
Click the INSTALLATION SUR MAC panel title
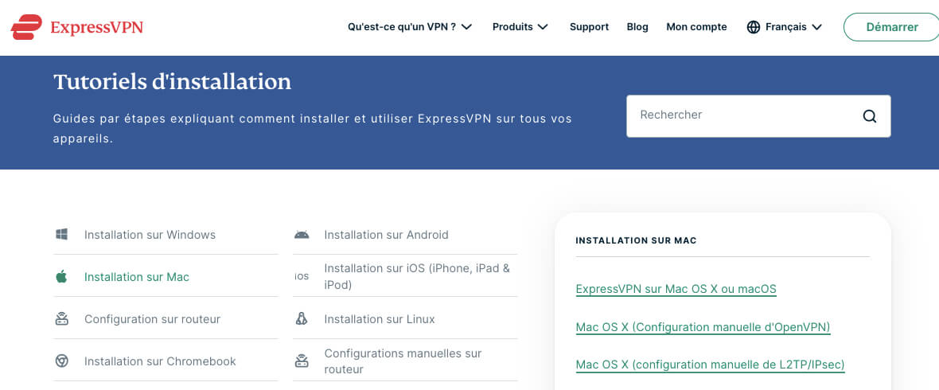click(x=636, y=240)
